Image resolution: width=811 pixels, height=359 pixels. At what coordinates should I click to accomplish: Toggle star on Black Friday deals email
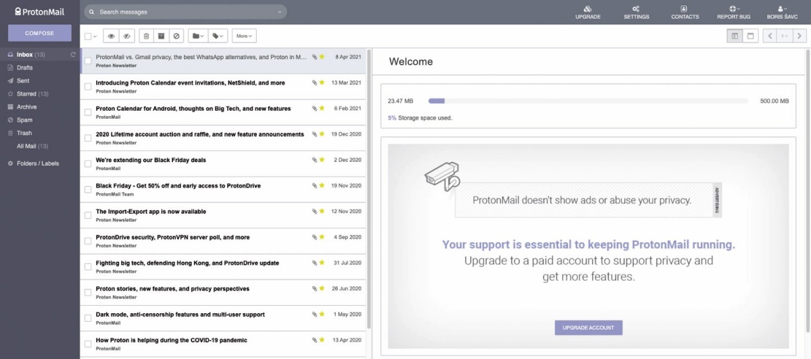click(x=322, y=160)
